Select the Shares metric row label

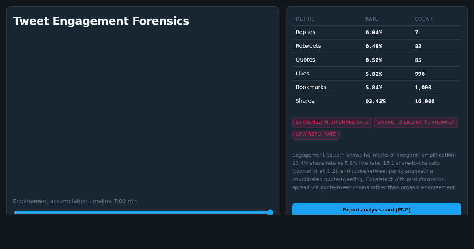tap(305, 101)
